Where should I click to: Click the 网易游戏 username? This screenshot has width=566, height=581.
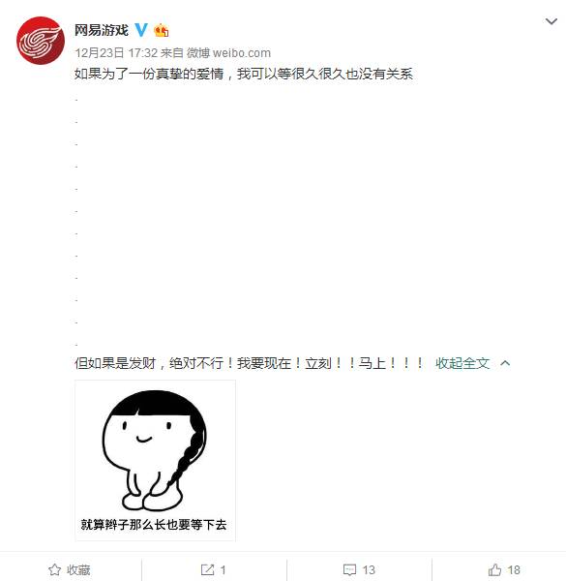point(102,30)
